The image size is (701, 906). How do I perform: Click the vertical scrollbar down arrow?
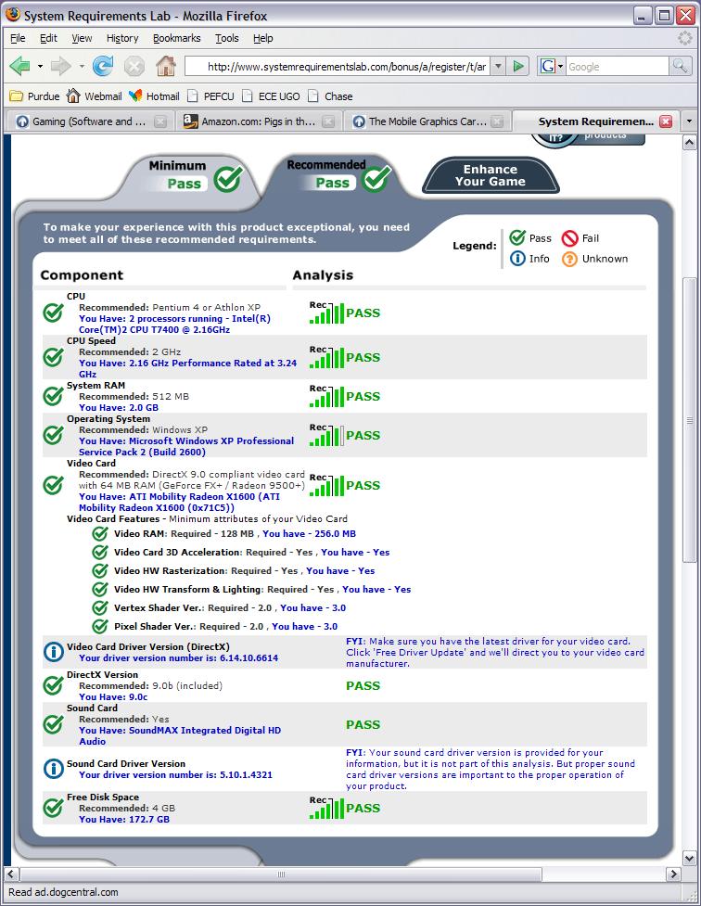tap(689, 858)
